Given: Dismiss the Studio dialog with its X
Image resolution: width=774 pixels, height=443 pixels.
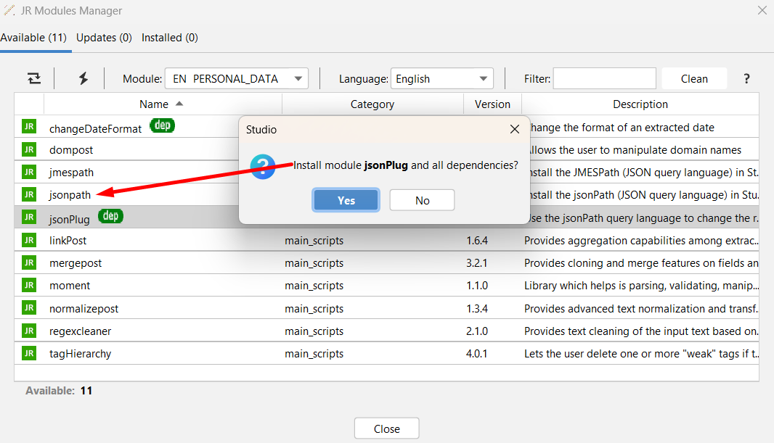Looking at the screenshot, I should coord(514,130).
